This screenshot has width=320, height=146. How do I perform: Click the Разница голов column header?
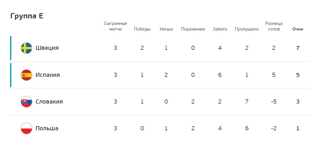coord(274,26)
